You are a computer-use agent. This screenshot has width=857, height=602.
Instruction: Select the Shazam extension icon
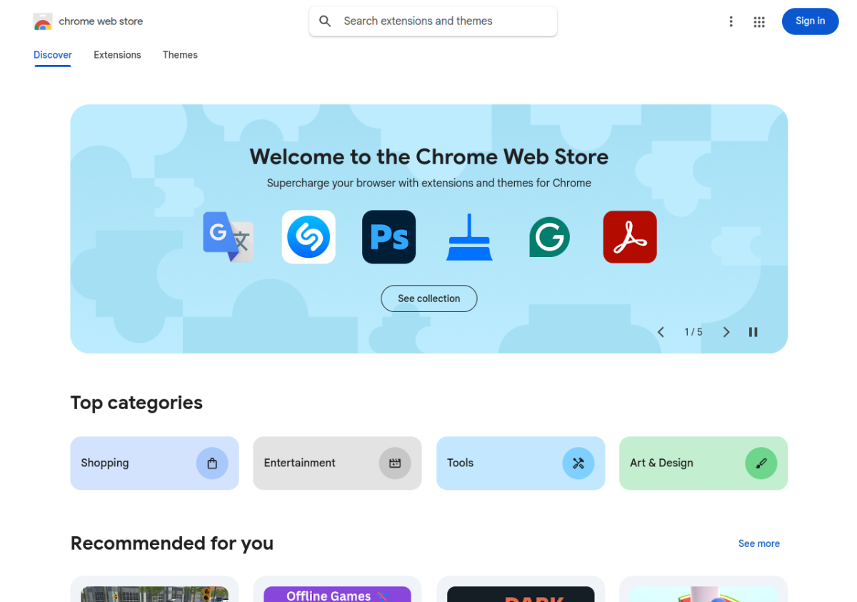309,237
